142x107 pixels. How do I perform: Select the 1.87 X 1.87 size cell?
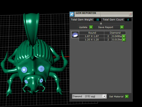(92, 36)
